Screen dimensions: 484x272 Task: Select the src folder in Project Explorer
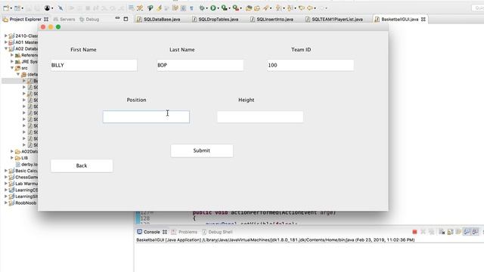21,68
